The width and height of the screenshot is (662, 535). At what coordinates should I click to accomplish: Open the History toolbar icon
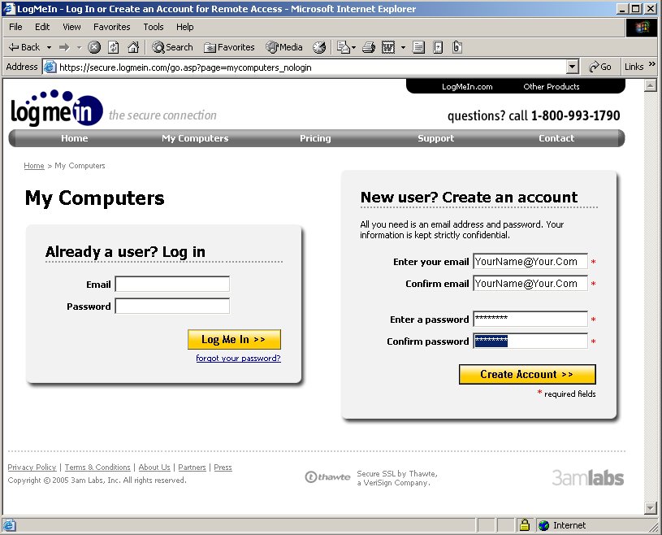[x=319, y=47]
